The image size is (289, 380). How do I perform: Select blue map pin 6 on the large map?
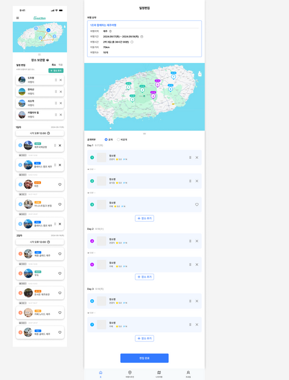pyautogui.click(x=171, y=89)
